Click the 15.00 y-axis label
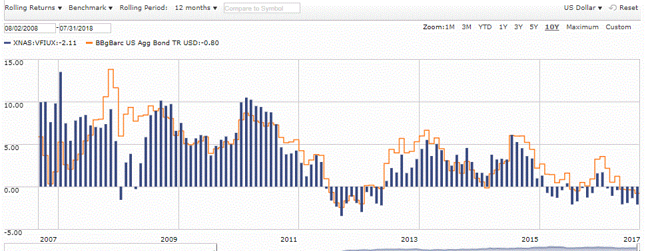 [x=14, y=62]
